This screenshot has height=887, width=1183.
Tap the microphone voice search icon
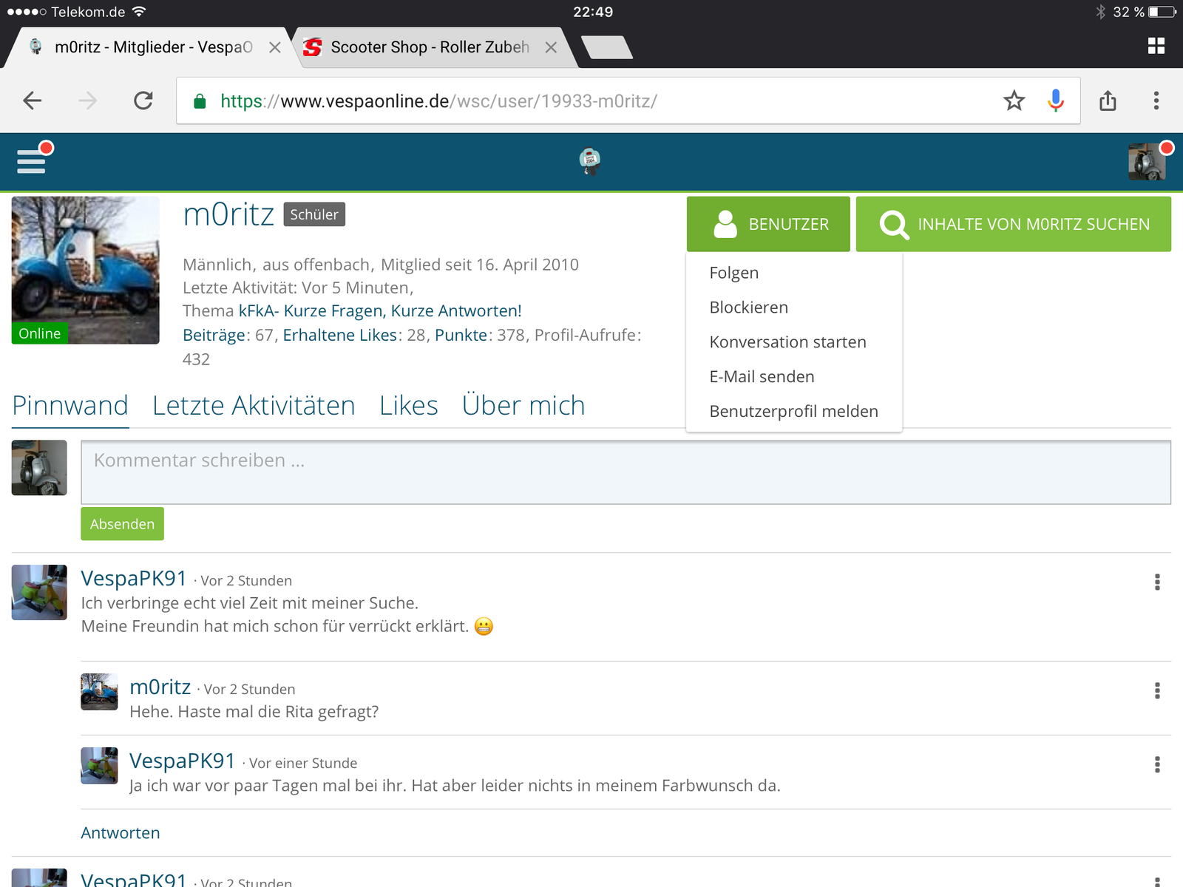1055,101
